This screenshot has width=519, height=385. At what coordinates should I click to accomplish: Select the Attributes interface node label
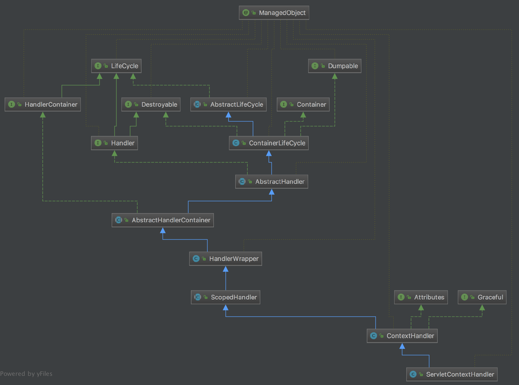point(429,297)
